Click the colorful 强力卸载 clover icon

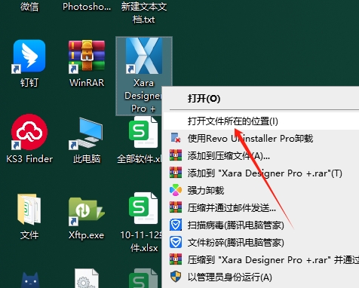point(176,190)
